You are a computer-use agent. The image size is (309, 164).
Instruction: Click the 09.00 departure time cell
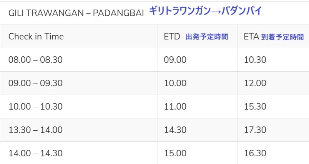[x=175, y=60]
